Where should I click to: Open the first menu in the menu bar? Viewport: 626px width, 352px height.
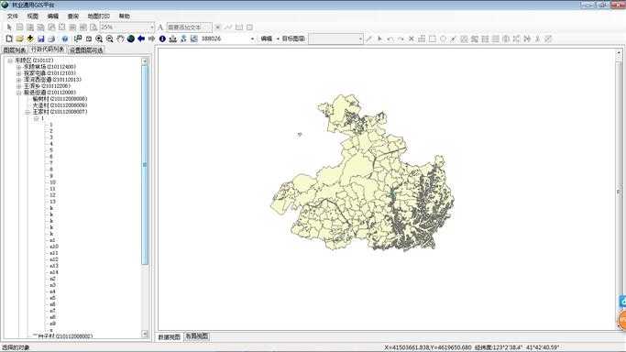click(x=13, y=16)
